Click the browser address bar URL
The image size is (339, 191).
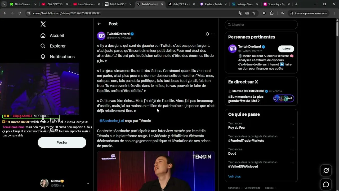click(x=66, y=13)
